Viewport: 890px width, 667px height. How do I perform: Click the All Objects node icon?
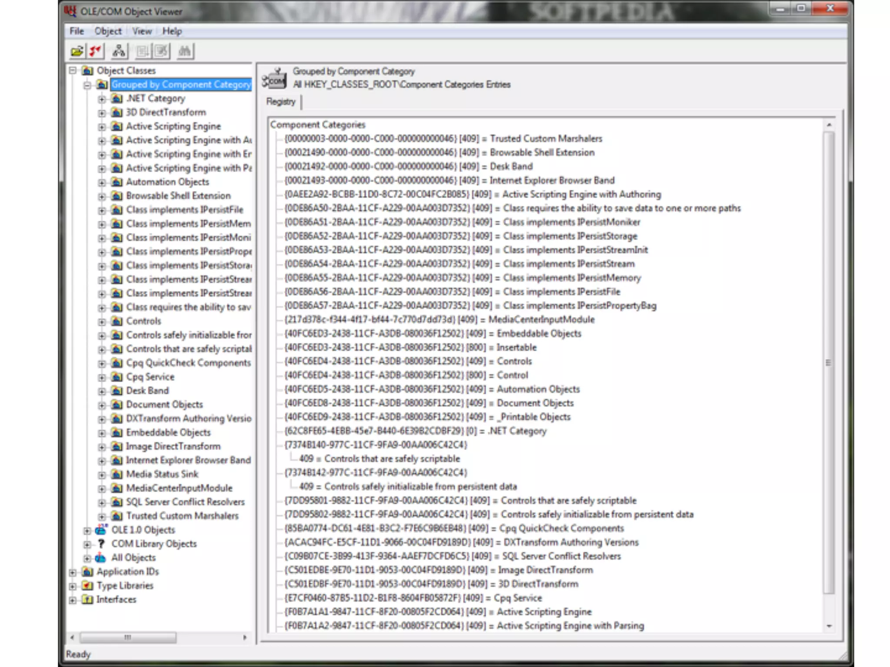point(101,558)
